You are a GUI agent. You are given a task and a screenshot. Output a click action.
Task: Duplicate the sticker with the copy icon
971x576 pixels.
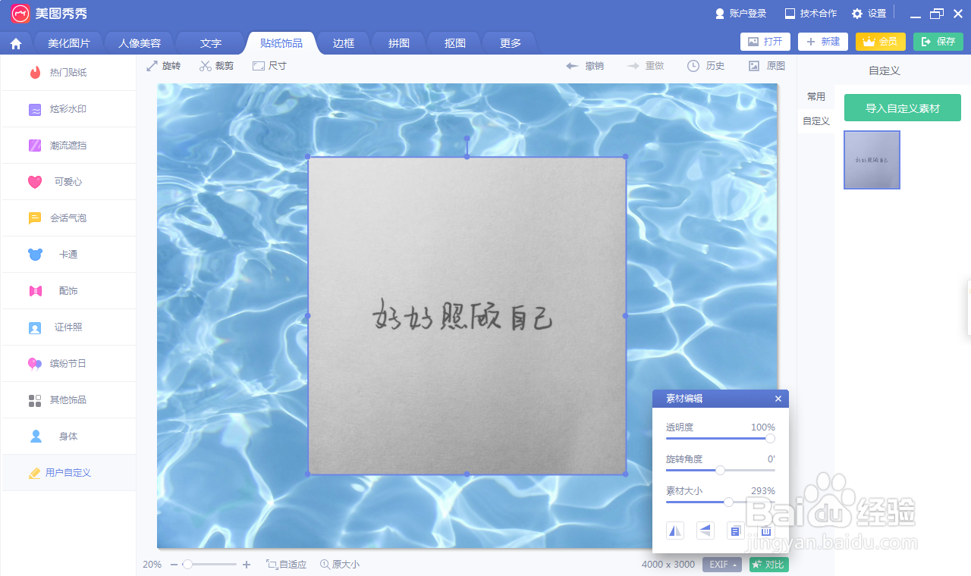click(x=735, y=531)
